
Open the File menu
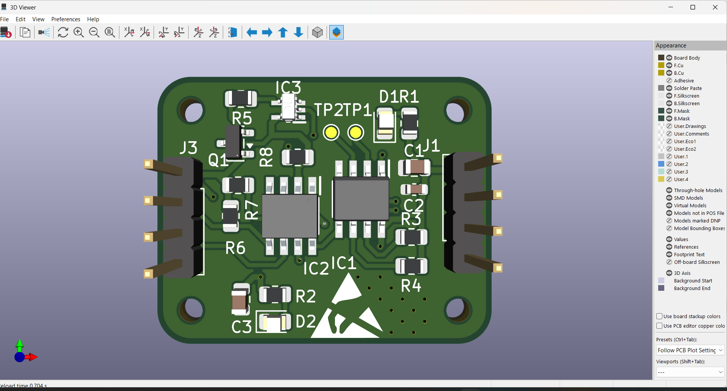tap(5, 19)
